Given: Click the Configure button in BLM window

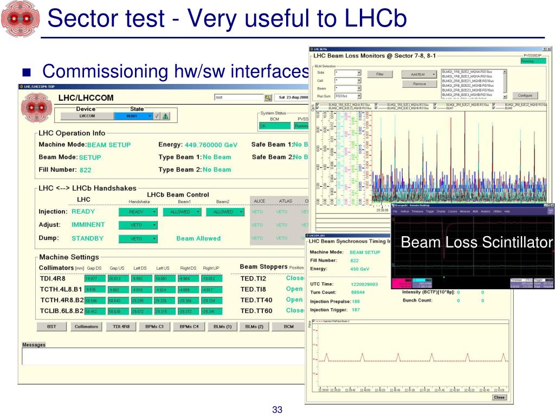Looking at the screenshot, I should coord(525,95).
